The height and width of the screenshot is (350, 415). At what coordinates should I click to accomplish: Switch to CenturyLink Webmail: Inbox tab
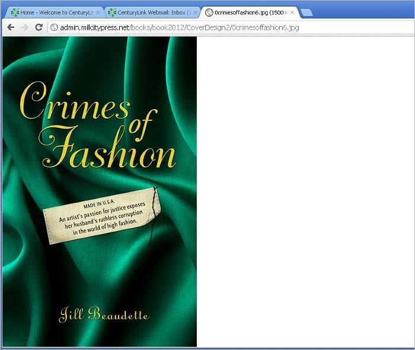[x=152, y=12]
